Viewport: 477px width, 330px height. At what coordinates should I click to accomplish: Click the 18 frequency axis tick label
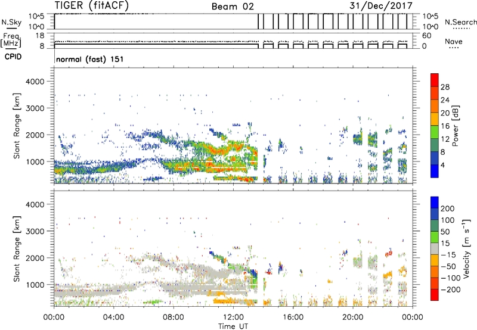tap(40, 35)
